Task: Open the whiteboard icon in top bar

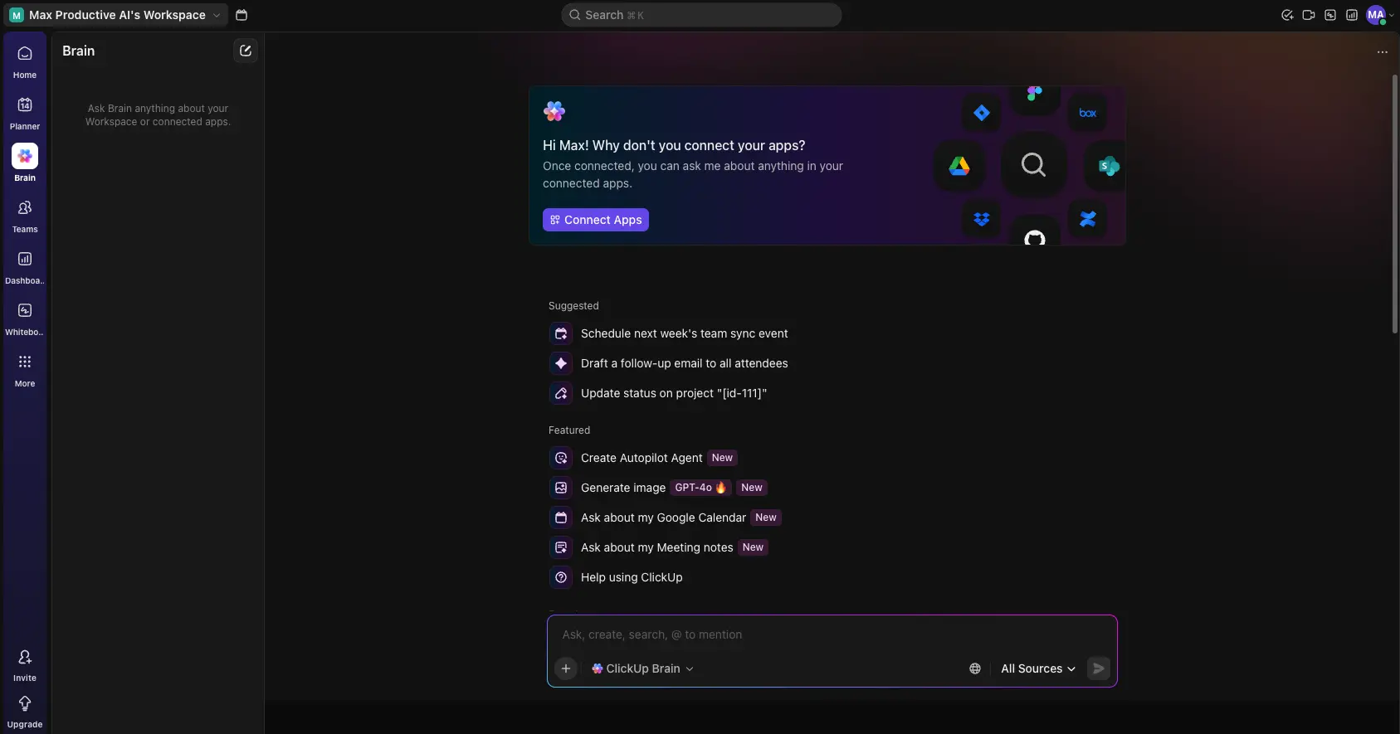Action: (x=1330, y=15)
